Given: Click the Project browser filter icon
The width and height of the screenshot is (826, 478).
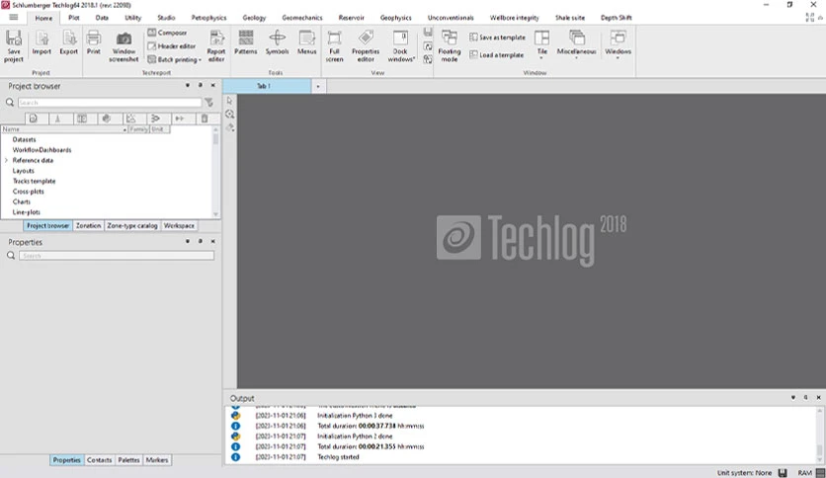Looking at the screenshot, I should (x=209, y=102).
